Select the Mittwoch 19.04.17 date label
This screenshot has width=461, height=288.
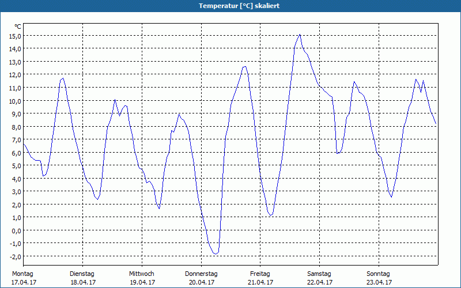tap(142, 278)
